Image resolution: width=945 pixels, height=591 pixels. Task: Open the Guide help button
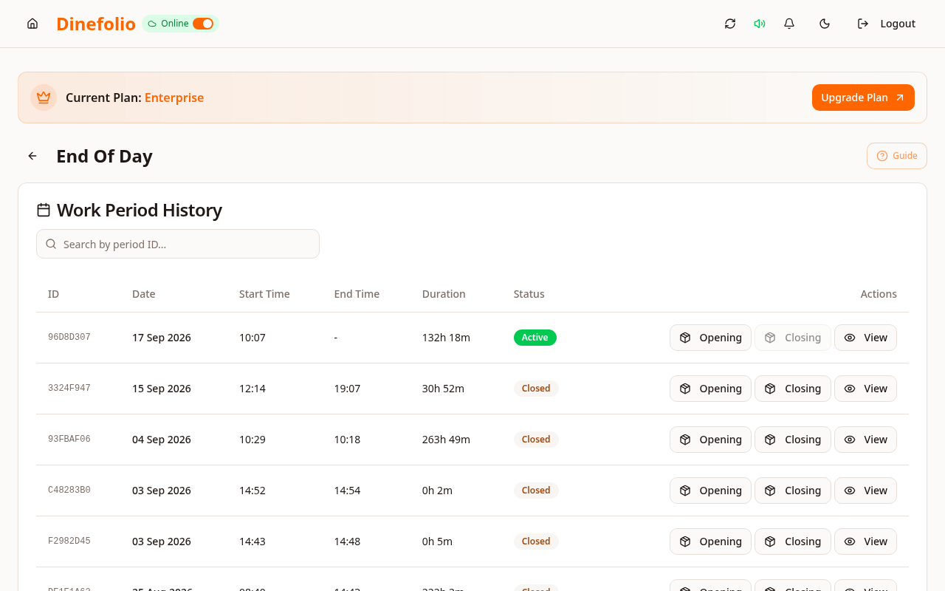(x=897, y=156)
